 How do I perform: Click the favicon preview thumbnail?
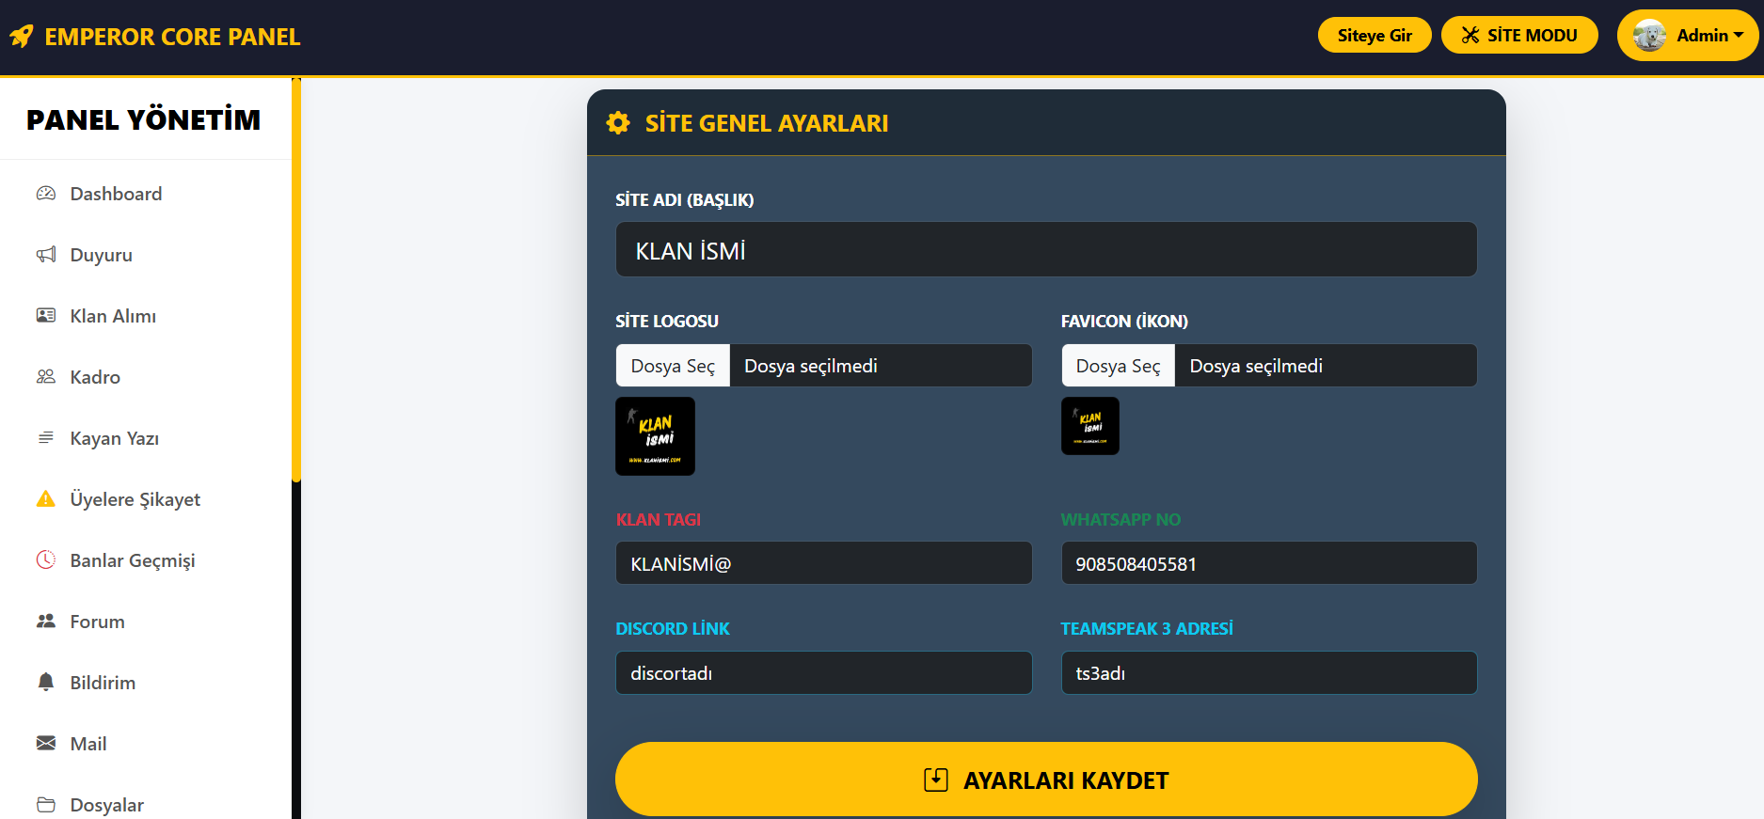pyautogui.click(x=1090, y=426)
